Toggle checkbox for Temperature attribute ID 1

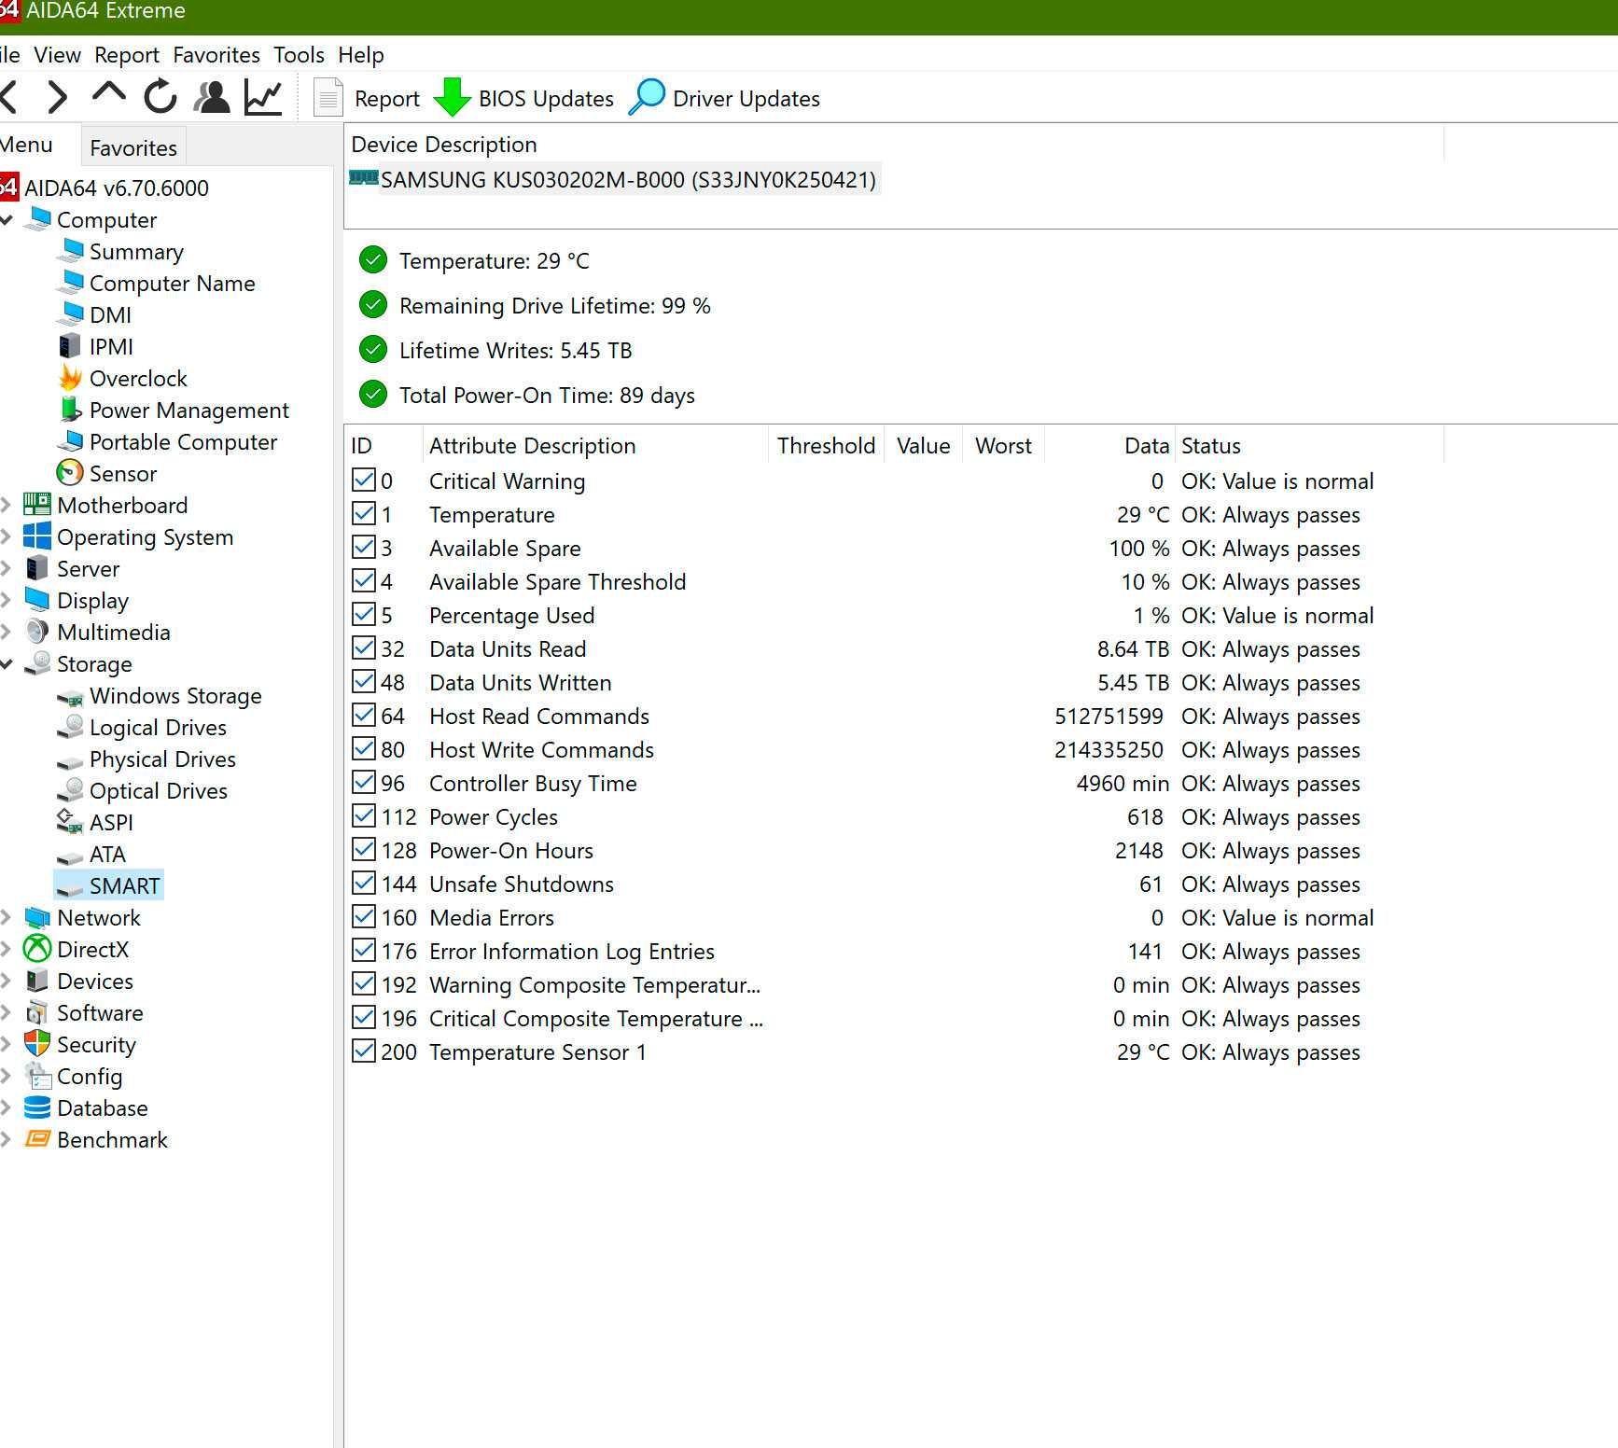(x=364, y=514)
